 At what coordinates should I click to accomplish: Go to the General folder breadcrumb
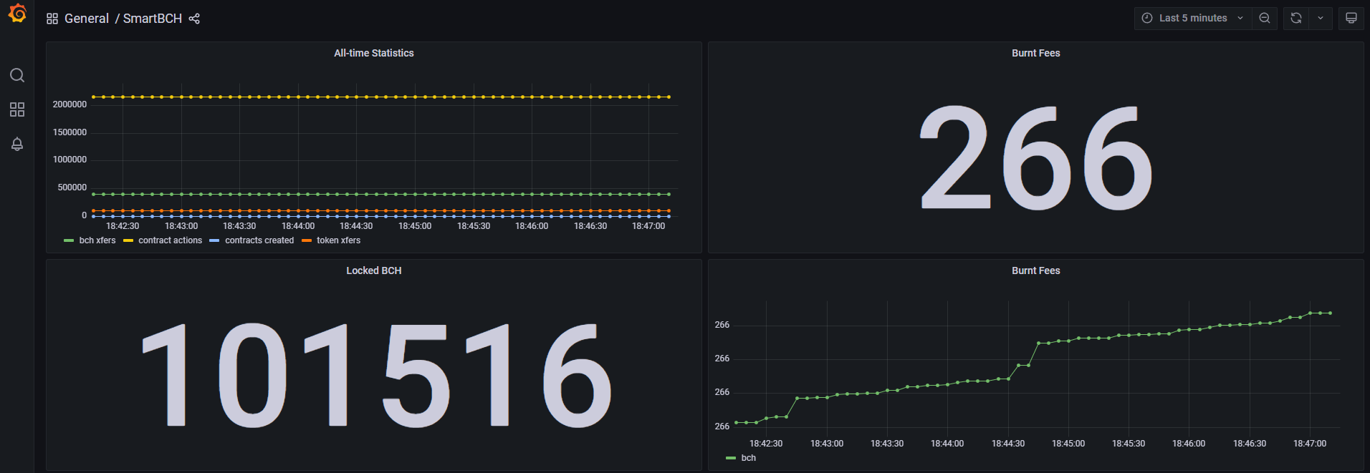pos(87,19)
